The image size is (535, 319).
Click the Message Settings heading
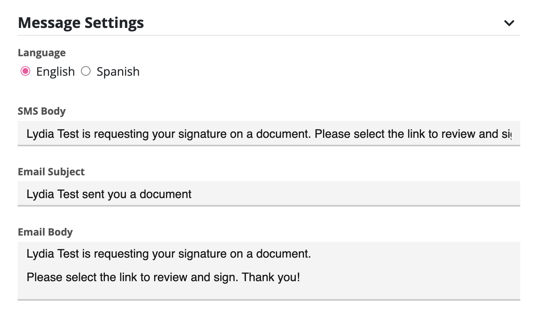click(81, 23)
